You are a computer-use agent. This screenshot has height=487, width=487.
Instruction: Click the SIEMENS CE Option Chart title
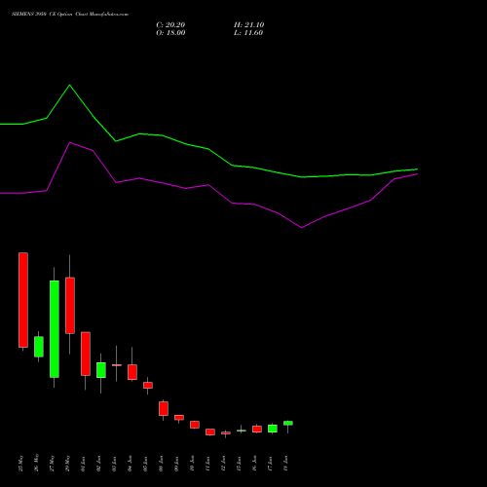70,15
